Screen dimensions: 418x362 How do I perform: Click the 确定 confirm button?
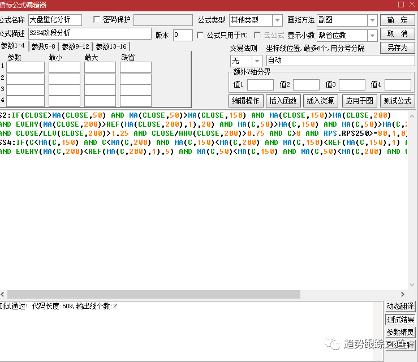coord(398,20)
